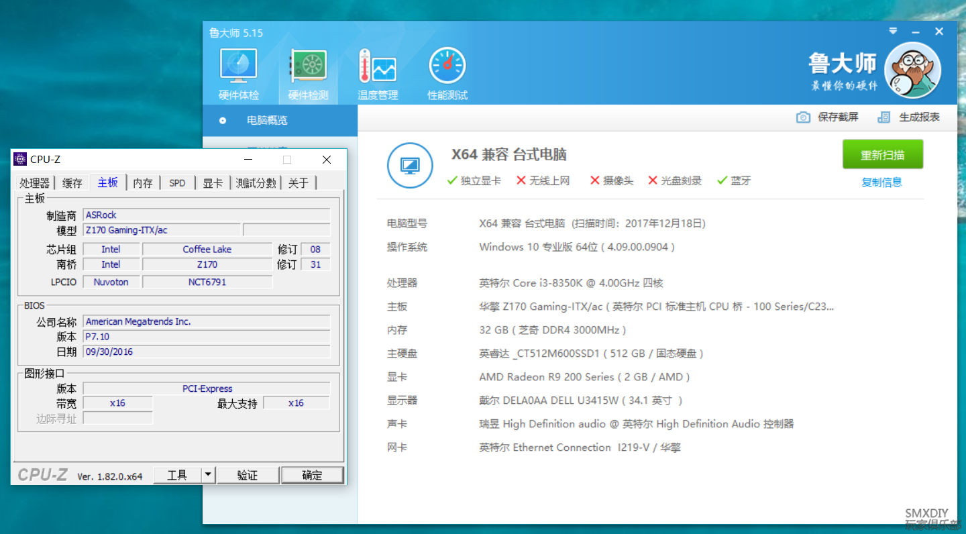
Task: Open Lu Dashi title bar dropdown menu icon
Action: (893, 31)
